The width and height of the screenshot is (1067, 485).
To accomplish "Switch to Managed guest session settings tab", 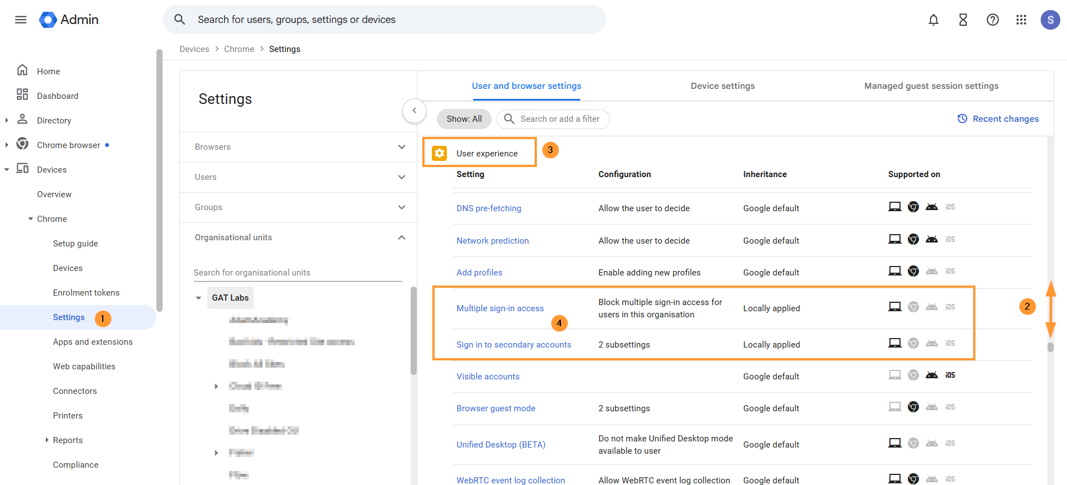I will click(x=931, y=86).
